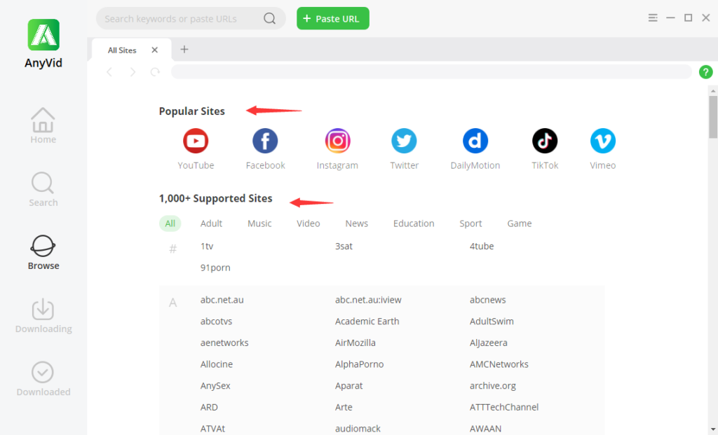This screenshot has width=718, height=435.
Task: Select Browse in the sidebar
Action: point(43,252)
